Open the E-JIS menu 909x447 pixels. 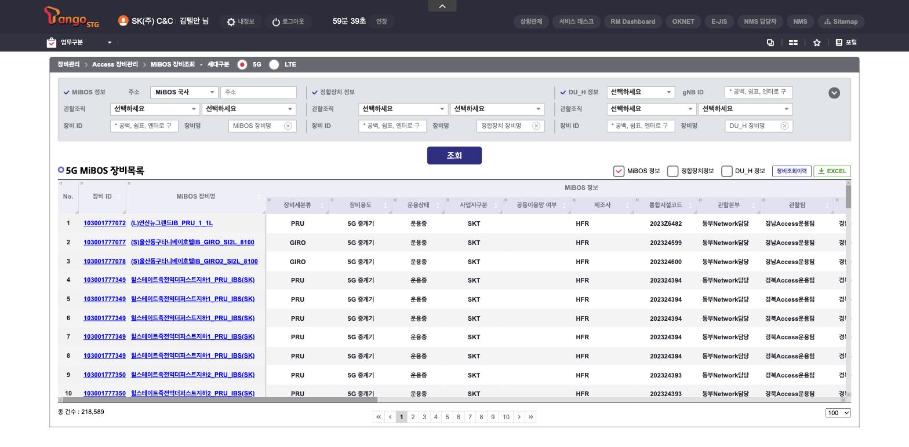coord(719,21)
